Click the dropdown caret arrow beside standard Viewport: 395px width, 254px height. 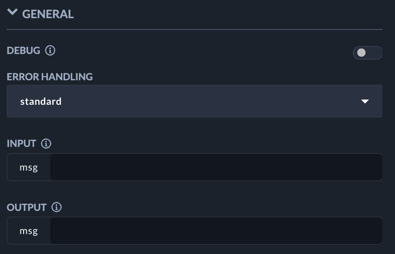point(365,102)
